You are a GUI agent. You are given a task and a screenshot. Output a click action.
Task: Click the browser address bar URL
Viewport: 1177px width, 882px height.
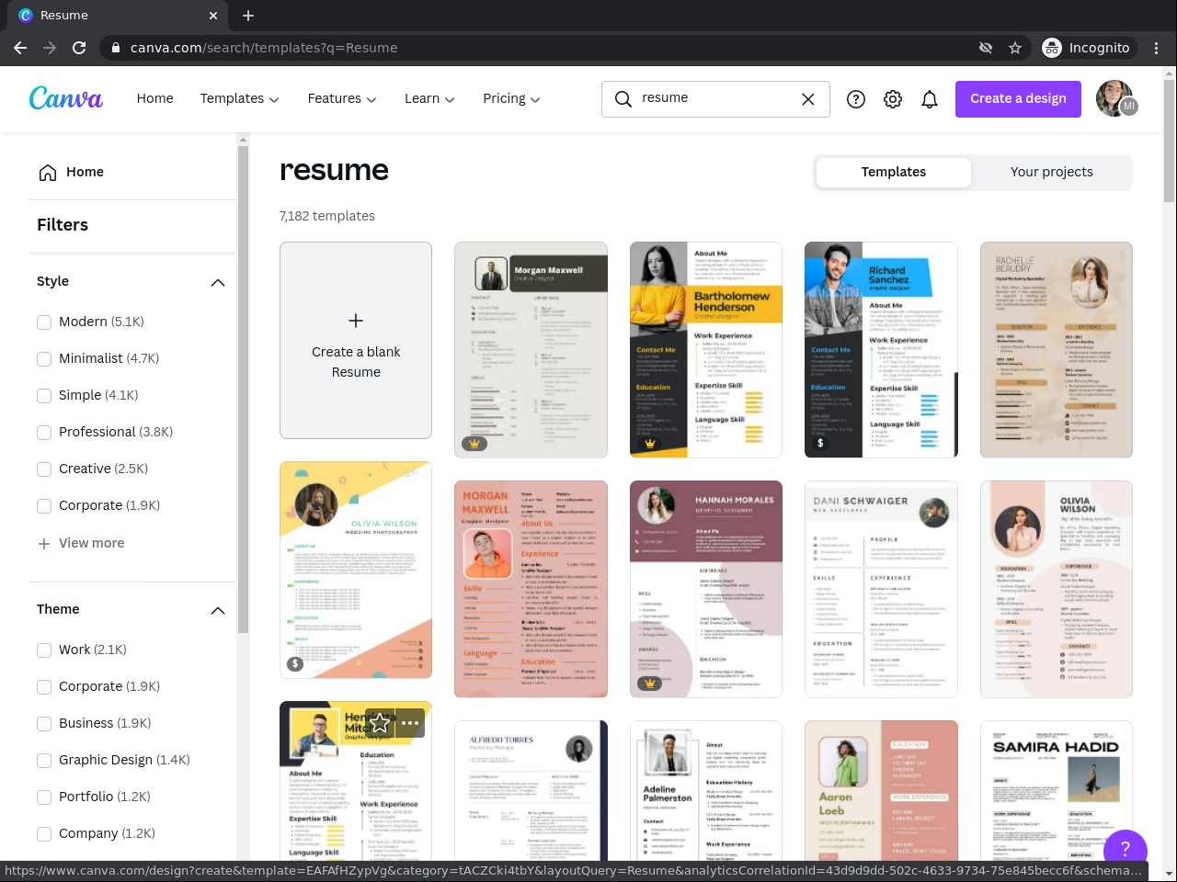[x=264, y=48]
